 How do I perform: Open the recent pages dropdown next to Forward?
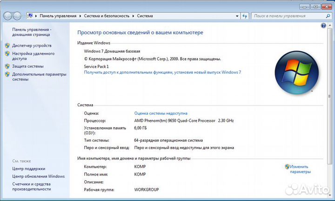23,16
